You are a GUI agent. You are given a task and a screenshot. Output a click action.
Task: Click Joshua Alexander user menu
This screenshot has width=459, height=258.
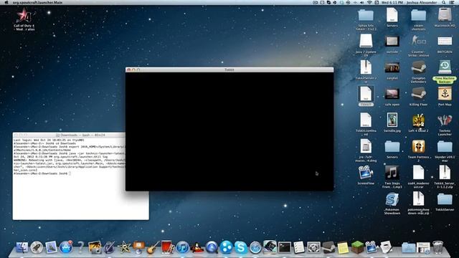422,2
